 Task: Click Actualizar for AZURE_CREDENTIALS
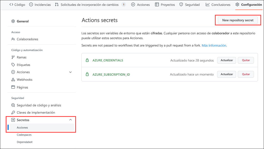tap(227, 60)
